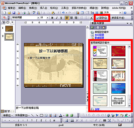Image resolution: width=134 pixels, height=128 pixels.
Task: Toggle Italic formatting
Action: click(x=57, y=18)
